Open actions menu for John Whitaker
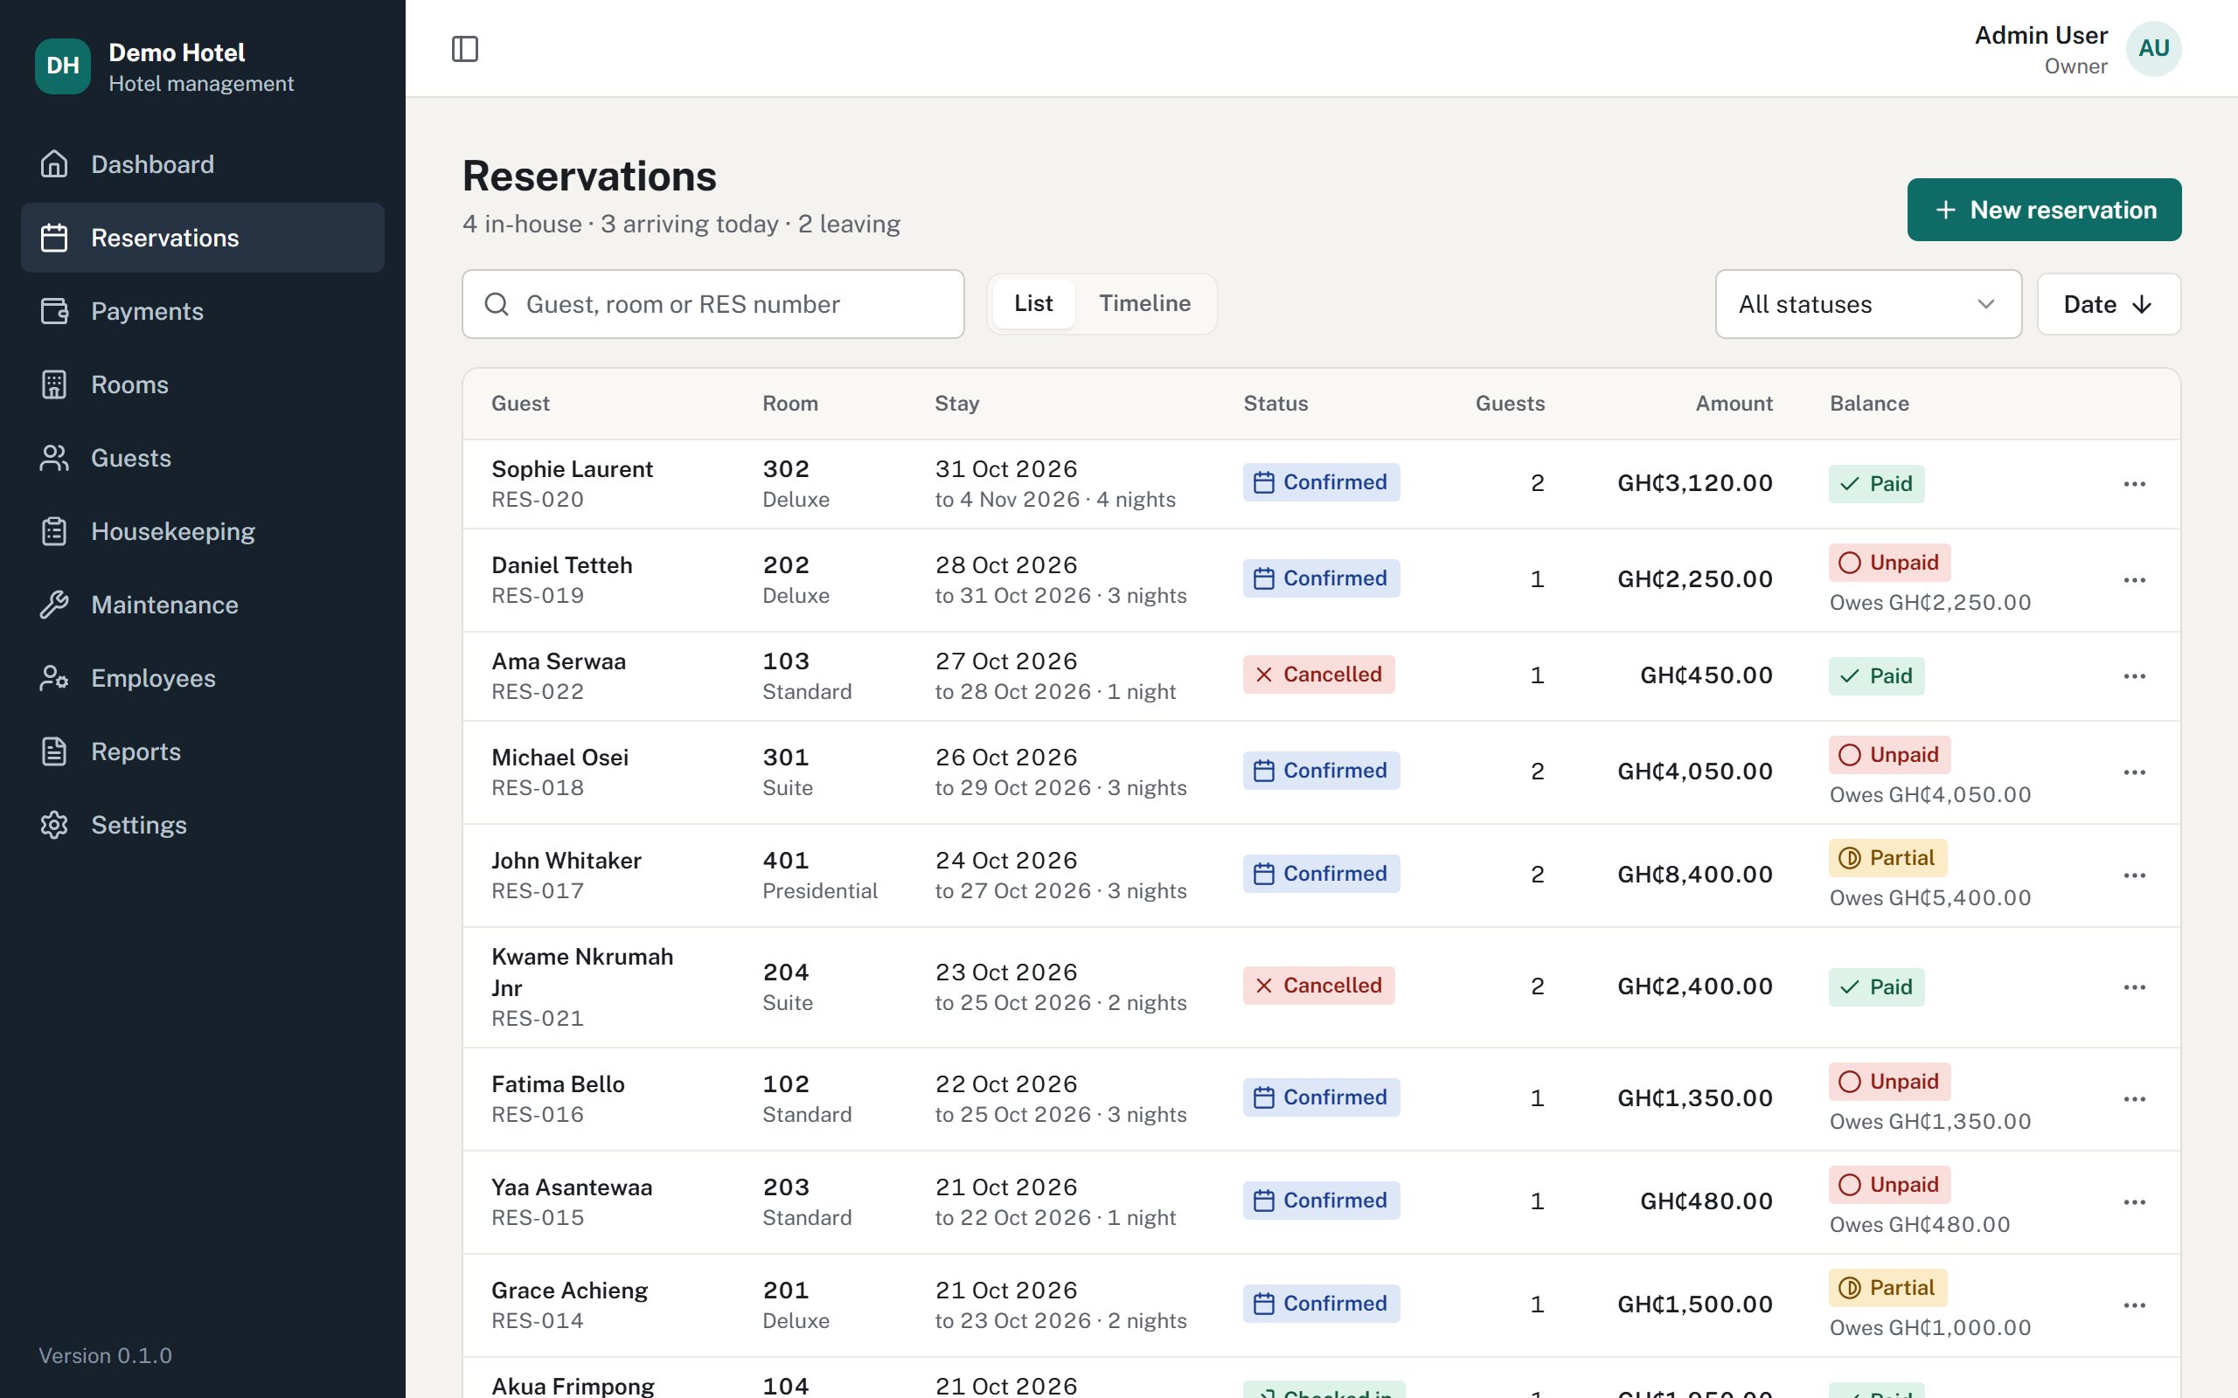The width and height of the screenshot is (2238, 1398). pos(2135,875)
